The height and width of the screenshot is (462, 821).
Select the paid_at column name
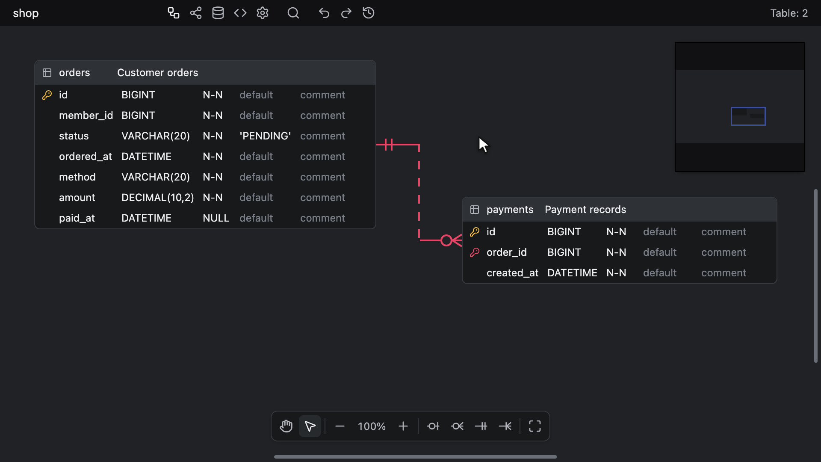(77, 218)
